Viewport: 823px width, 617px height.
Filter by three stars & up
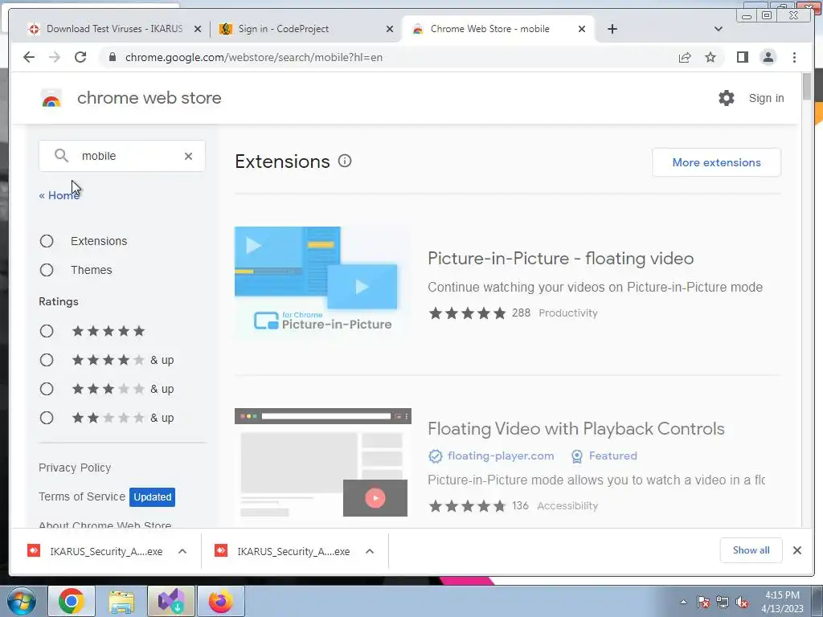47,389
